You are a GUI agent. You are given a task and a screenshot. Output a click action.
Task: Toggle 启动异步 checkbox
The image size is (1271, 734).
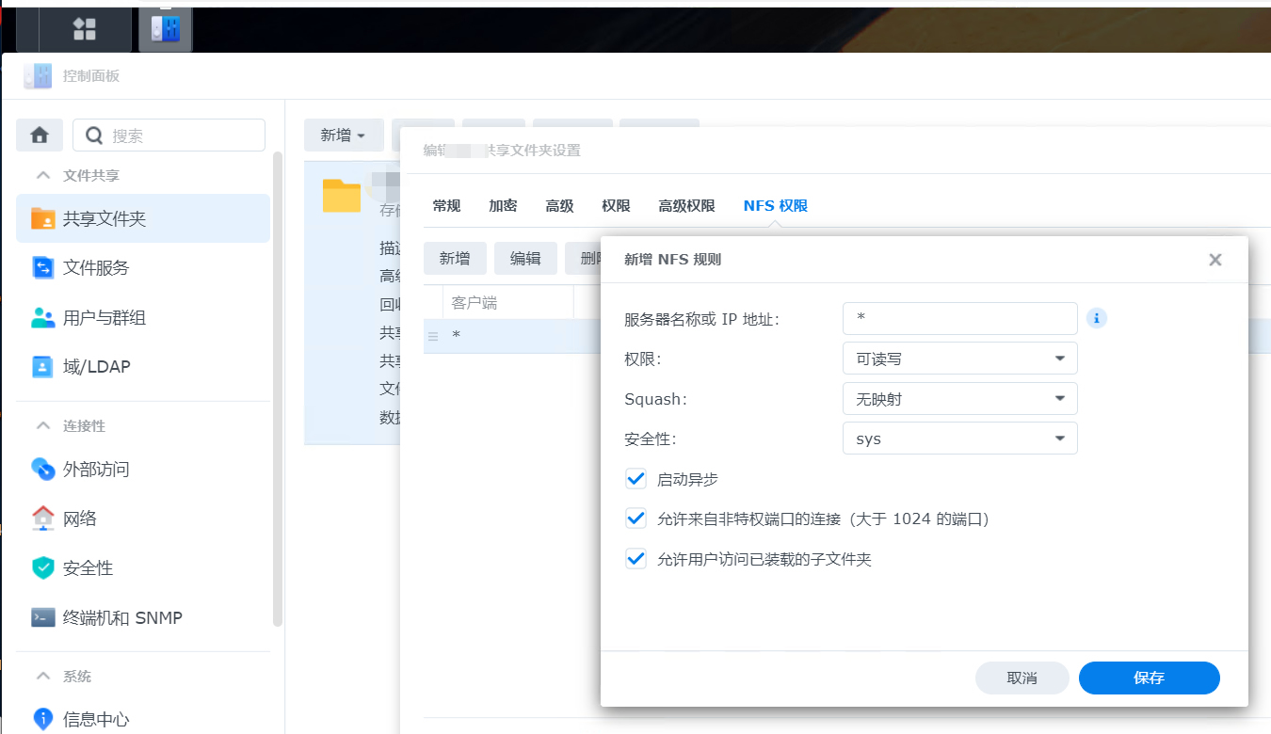(x=635, y=479)
